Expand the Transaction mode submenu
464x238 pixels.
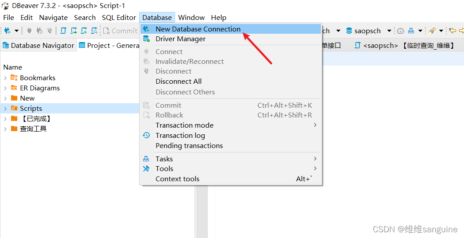231,125
